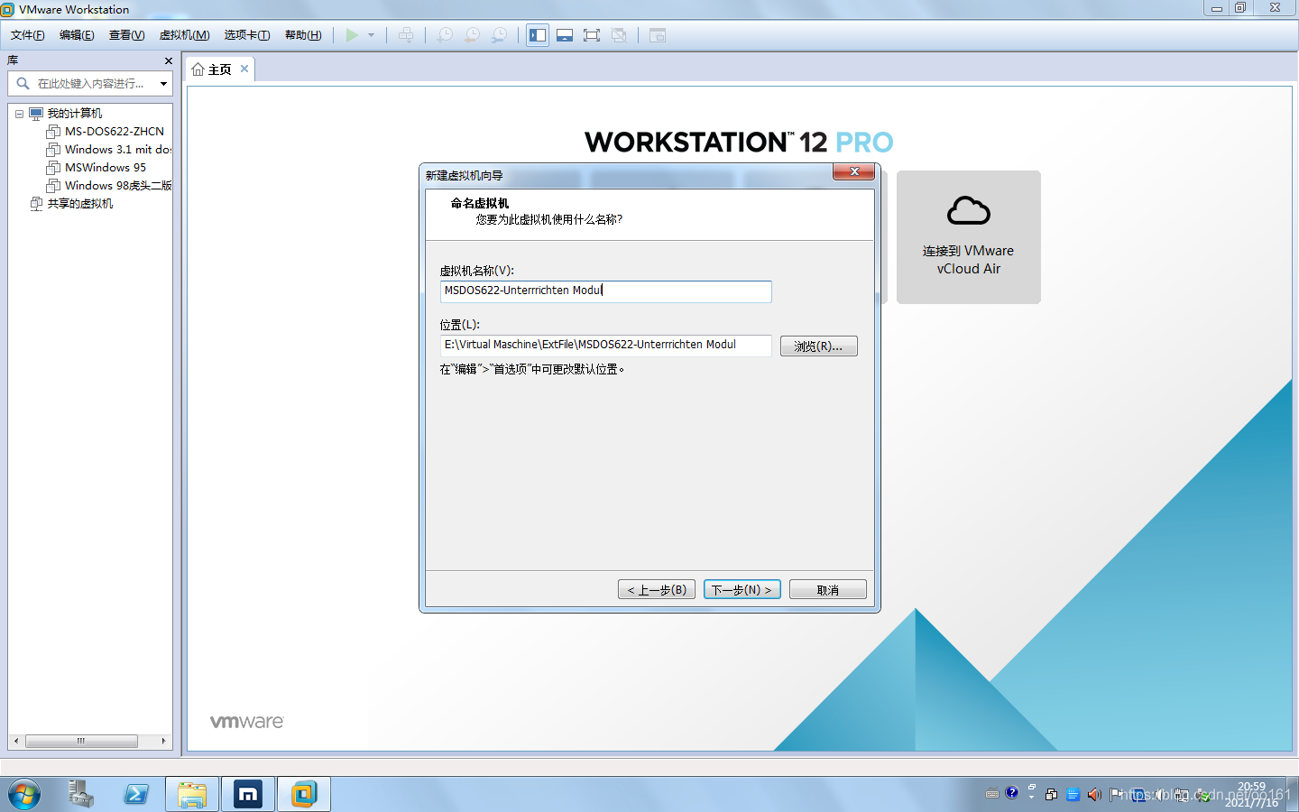The image size is (1299, 812).
Task: Click the 虚拟机名称 text field
Action: click(605, 291)
